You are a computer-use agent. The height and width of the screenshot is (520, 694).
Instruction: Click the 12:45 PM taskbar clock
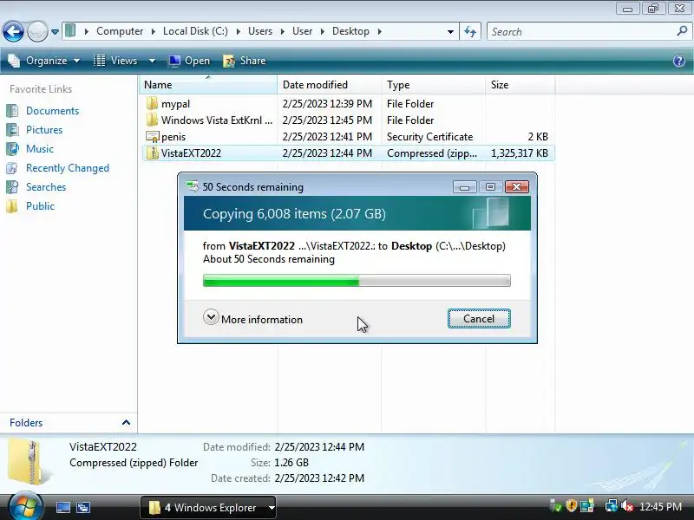(660, 507)
